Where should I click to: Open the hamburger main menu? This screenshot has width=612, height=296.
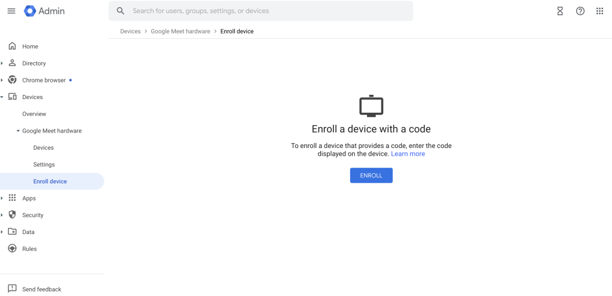click(11, 11)
